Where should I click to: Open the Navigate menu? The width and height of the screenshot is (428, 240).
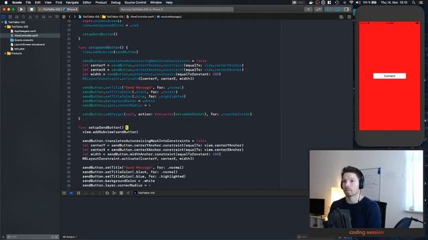point(72,3)
